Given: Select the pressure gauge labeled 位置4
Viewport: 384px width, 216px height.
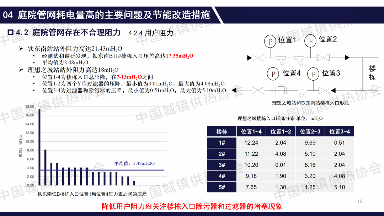Looking at the screenshot, I should point(273,74).
